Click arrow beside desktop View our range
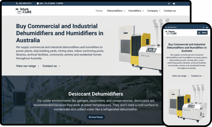The image size is (212, 127). click(x=38, y=66)
